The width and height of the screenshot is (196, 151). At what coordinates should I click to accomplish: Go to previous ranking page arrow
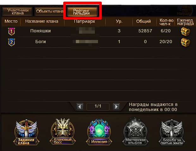[80, 107]
